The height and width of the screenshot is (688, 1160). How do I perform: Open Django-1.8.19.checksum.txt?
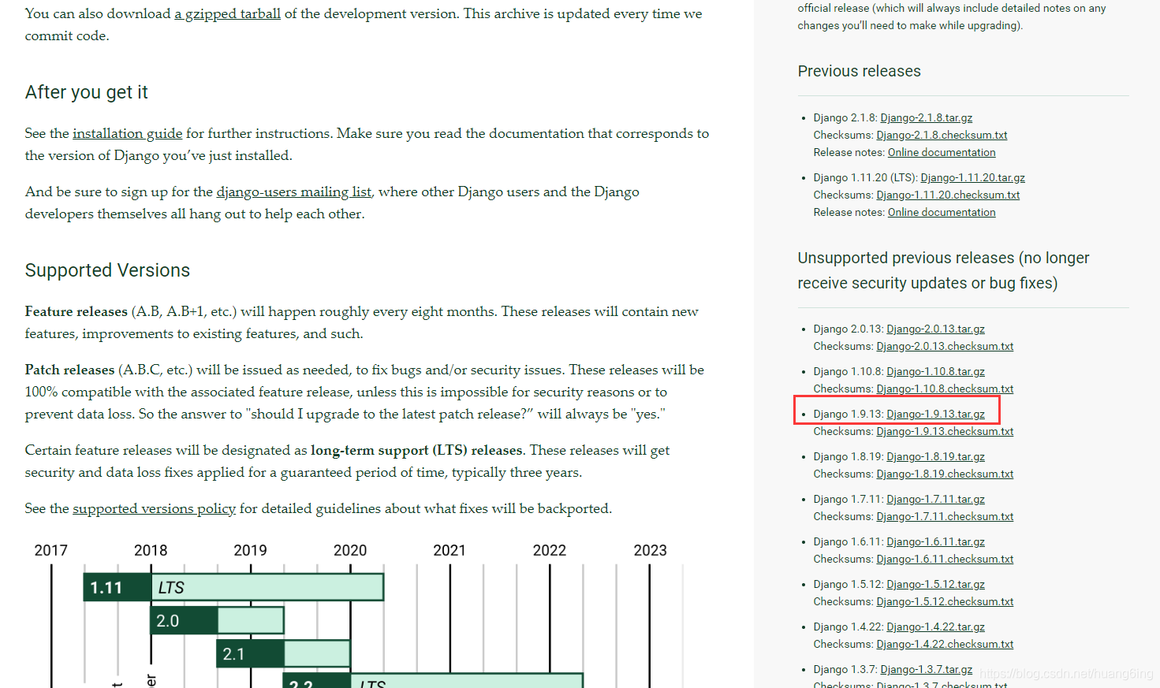[945, 474]
